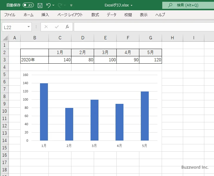Click the Undo arrow icon

(x=48, y=5)
